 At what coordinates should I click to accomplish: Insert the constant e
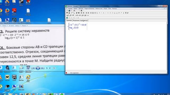pyautogui.click(x=128, y=13)
